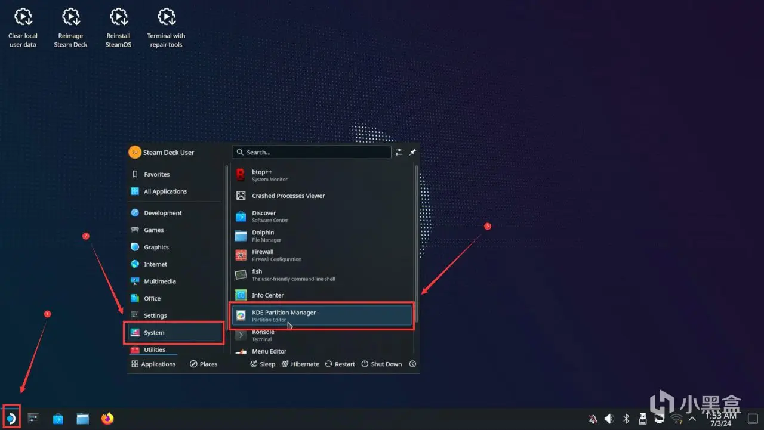Image resolution: width=764 pixels, height=430 pixels.
Task: Open Reimage Steam Deck desktop shortcut
Action: pyautogui.click(x=70, y=27)
